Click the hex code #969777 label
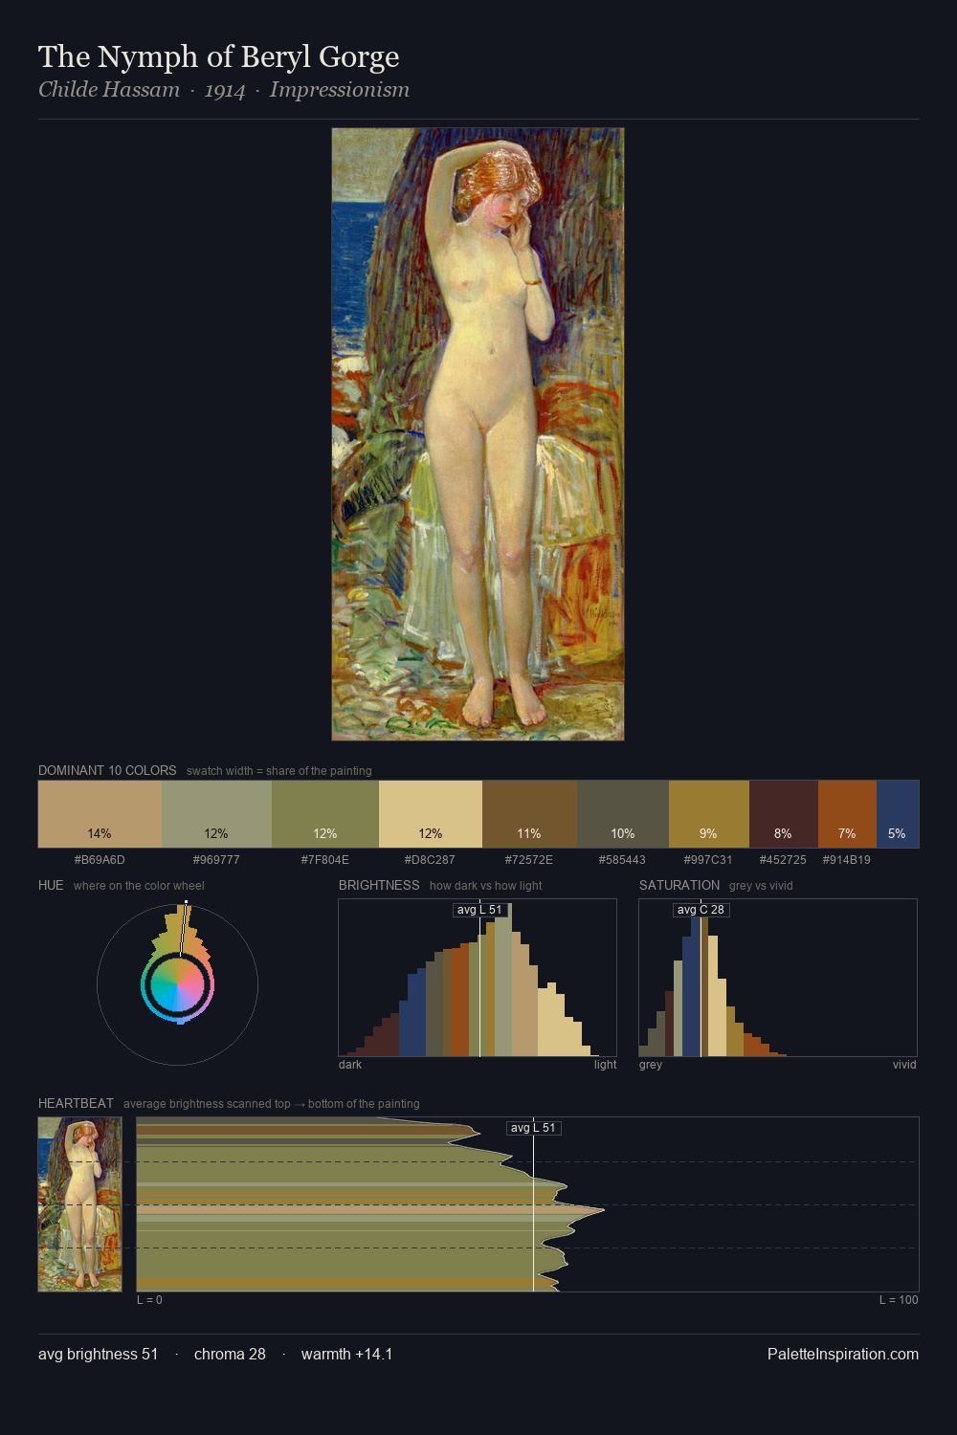Image resolution: width=957 pixels, height=1435 pixels. point(216,860)
